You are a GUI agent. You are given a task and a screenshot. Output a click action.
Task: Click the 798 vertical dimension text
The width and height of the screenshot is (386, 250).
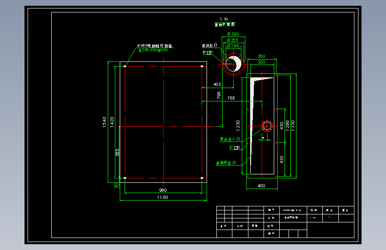pos(219,95)
